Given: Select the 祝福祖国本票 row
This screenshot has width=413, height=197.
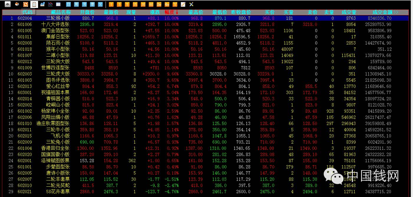Looking at the screenshot, I should (206, 92).
